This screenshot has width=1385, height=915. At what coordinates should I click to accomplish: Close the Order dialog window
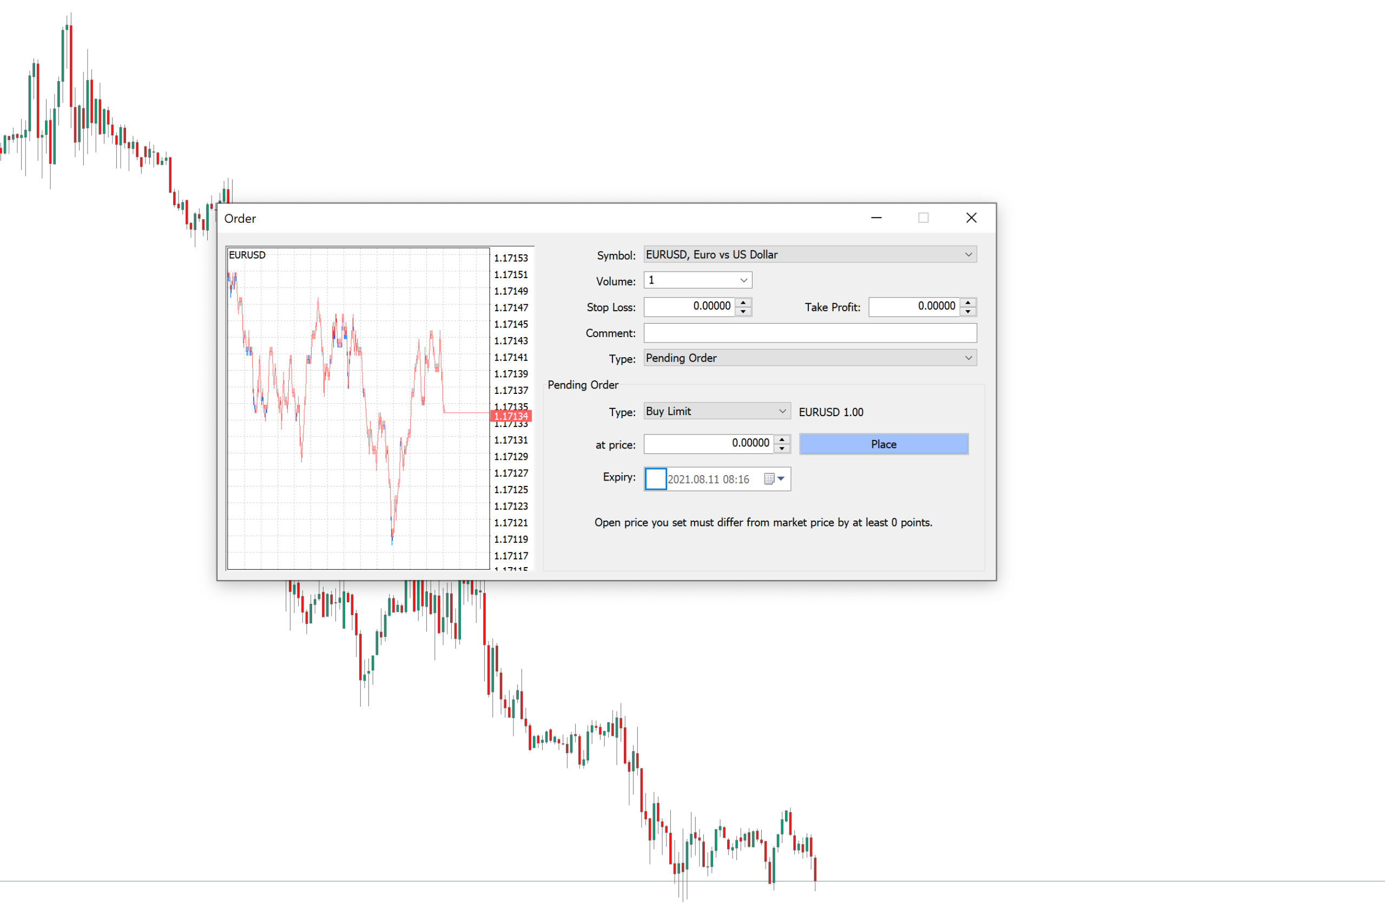pyautogui.click(x=971, y=218)
